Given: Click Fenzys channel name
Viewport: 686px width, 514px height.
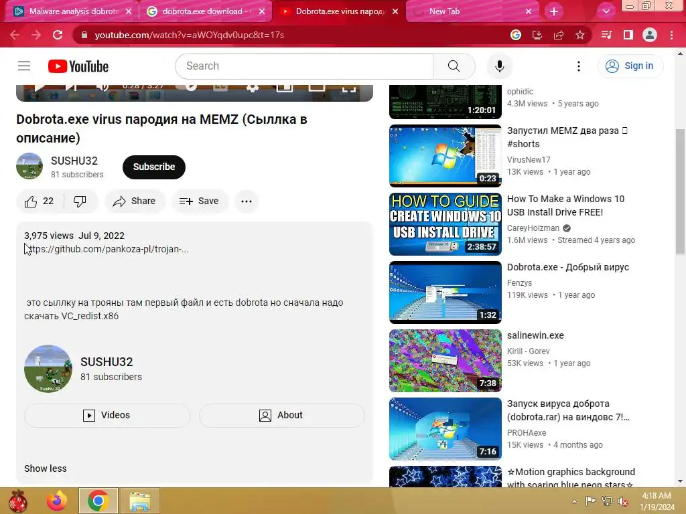Looking at the screenshot, I should point(519,283).
